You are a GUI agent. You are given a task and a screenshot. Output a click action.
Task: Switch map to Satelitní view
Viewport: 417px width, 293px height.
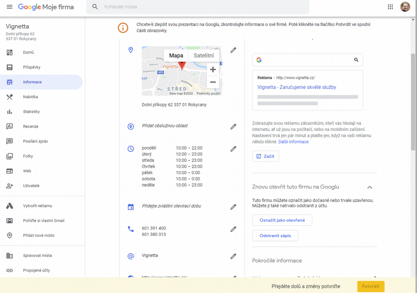(204, 55)
